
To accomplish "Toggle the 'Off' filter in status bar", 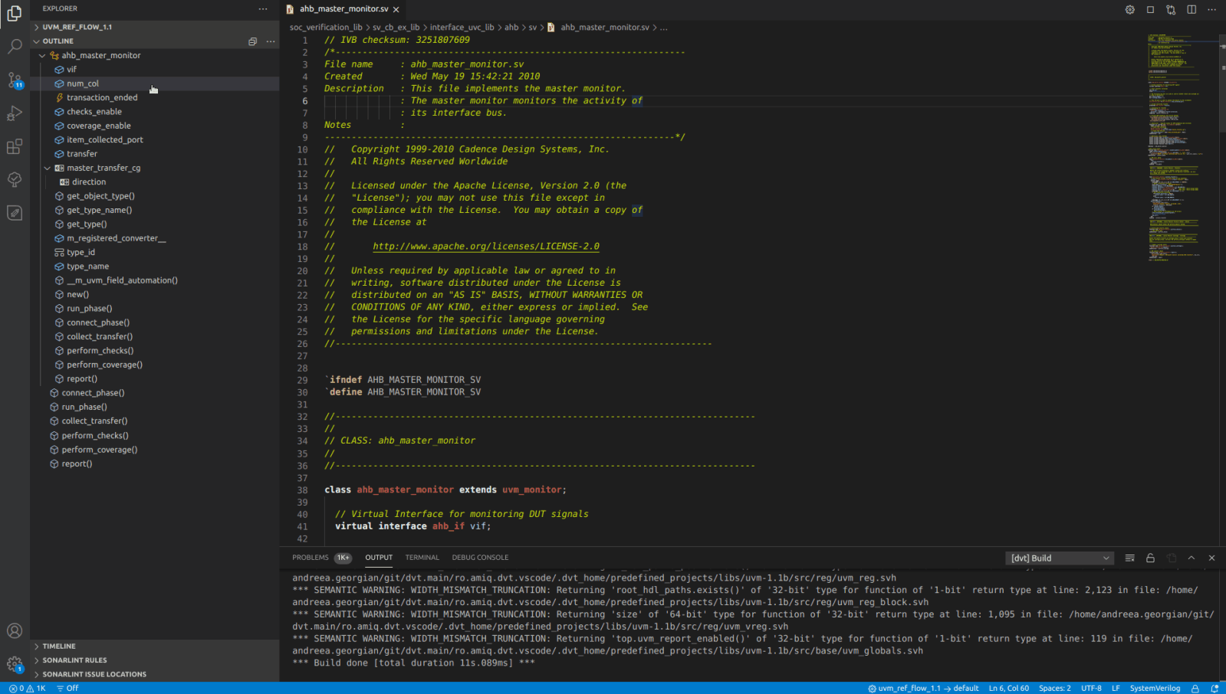I will point(67,688).
